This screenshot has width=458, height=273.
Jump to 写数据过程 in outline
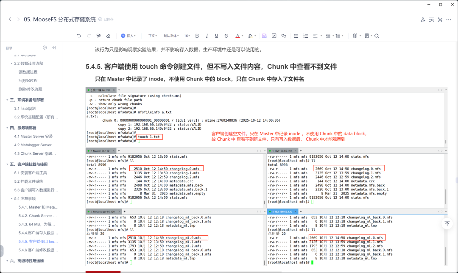pyautogui.click(x=28, y=80)
